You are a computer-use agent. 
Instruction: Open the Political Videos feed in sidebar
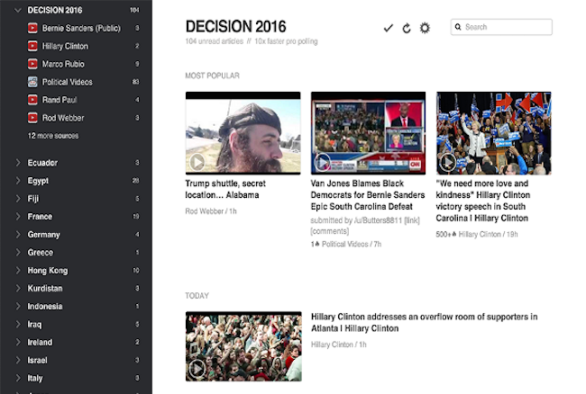[x=67, y=82]
